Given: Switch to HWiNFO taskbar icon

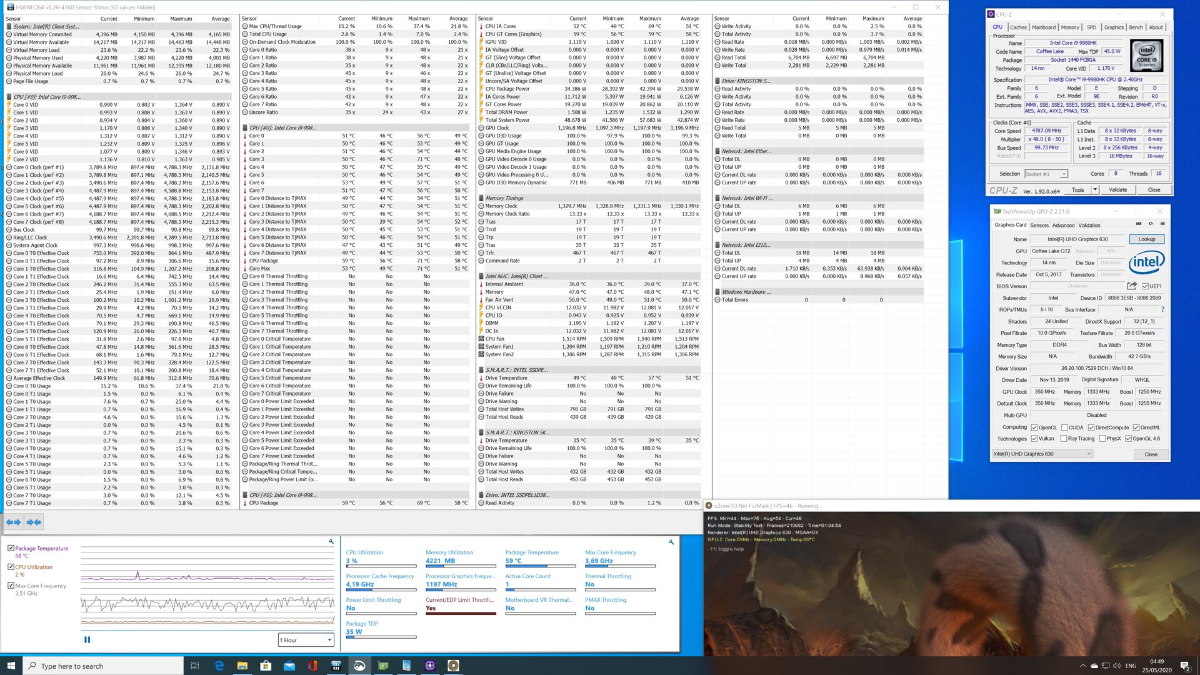Looking at the screenshot, I should tap(336, 666).
